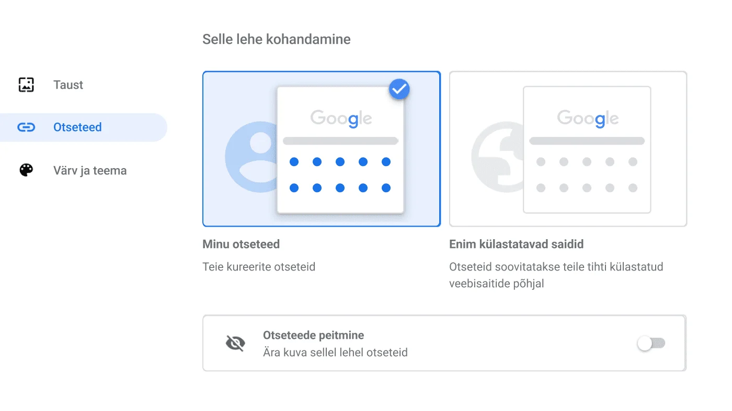Image resolution: width=732 pixels, height=411 pixels.
Task: Select the Otseteed chain-link icon
Action: (x=26, y=127)
